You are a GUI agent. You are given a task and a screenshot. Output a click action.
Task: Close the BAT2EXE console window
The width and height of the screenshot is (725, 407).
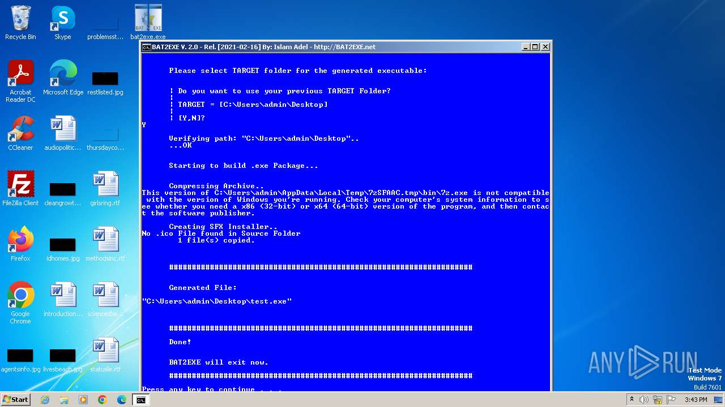point(545,47)
